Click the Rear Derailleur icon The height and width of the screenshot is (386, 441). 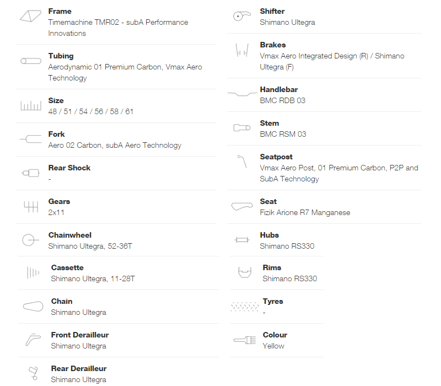point(33,373)
